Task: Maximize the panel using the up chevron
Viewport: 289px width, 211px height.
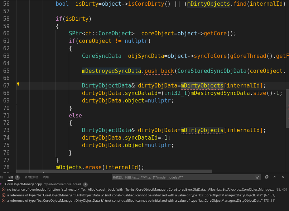Action: click(x=275, y=177)
